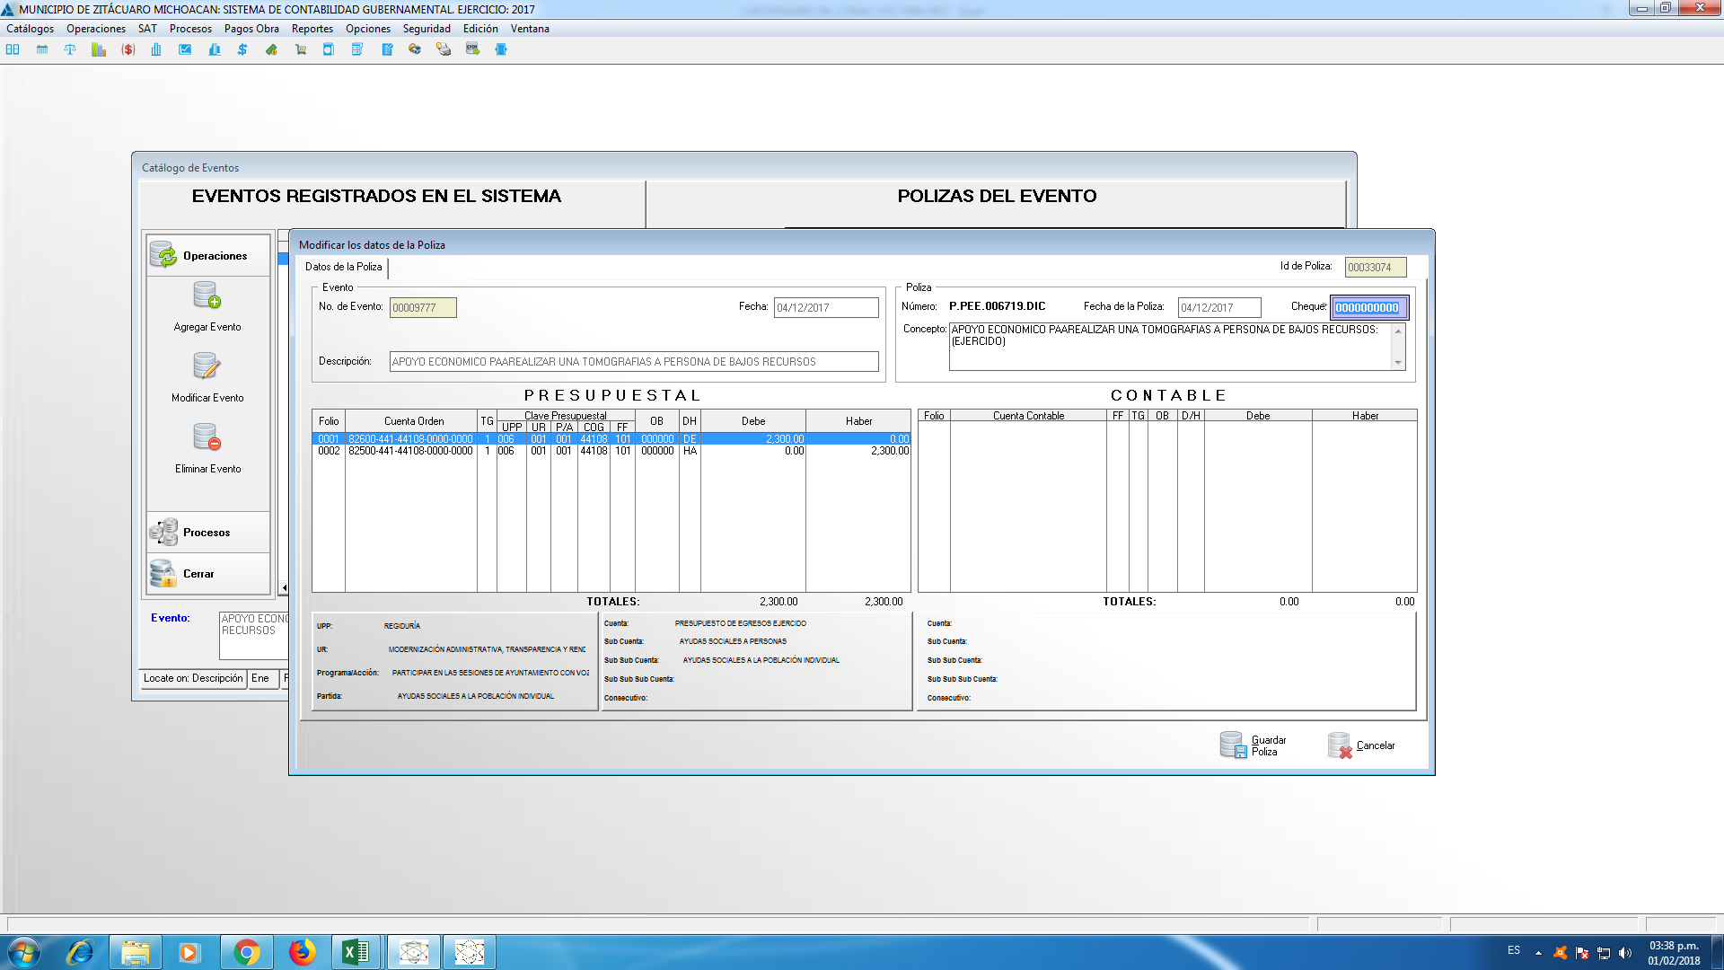Open the Reportes menu
The height and width of the screenshot is (970, 1724).
(312, 29)
